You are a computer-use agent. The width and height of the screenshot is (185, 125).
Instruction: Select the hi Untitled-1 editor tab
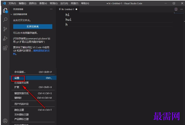click(x=68, y=9)
